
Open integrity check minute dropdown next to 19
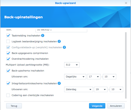click(x=116, y=89)
